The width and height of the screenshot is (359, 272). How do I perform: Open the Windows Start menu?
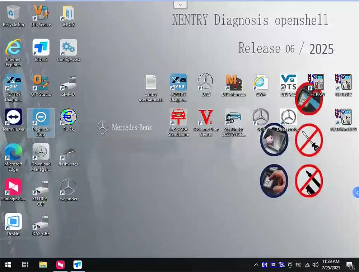click(x=8, y=265)
